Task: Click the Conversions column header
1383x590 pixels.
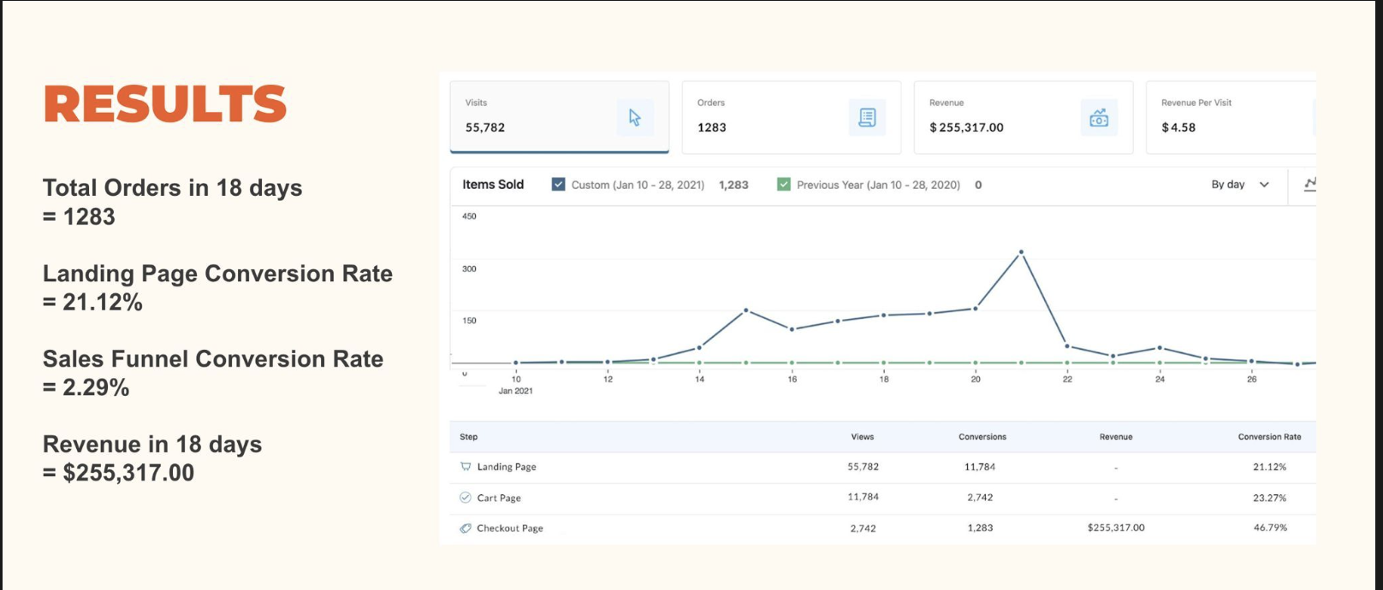Action: pyautogui.click(x=982, y=437)
